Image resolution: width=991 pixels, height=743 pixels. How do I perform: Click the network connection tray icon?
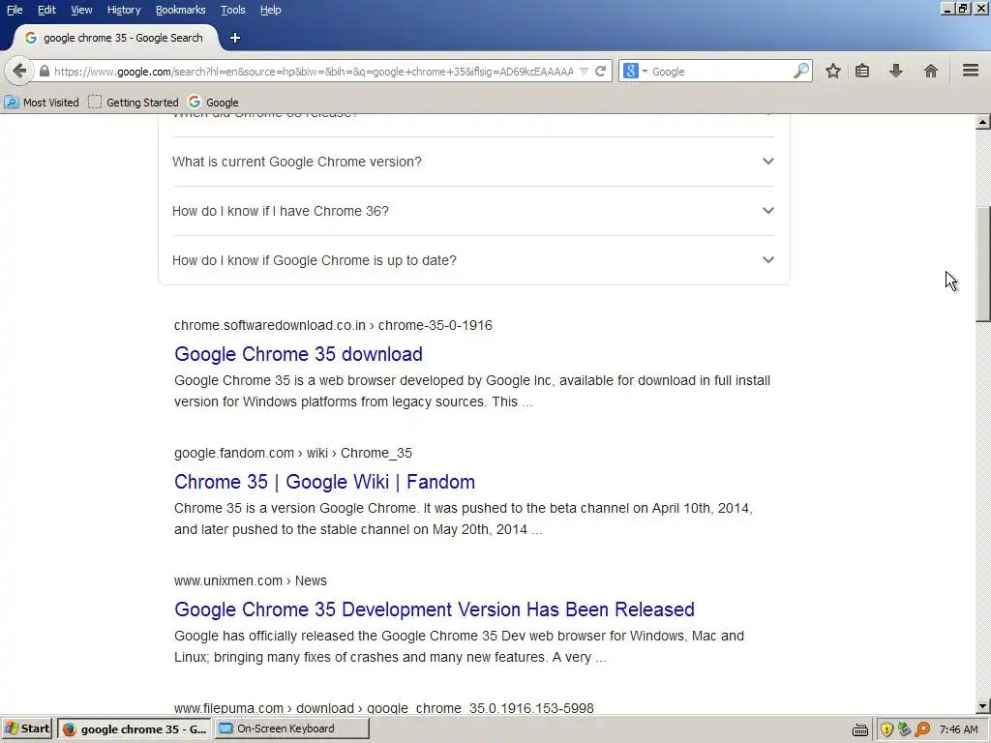[905, 729]
